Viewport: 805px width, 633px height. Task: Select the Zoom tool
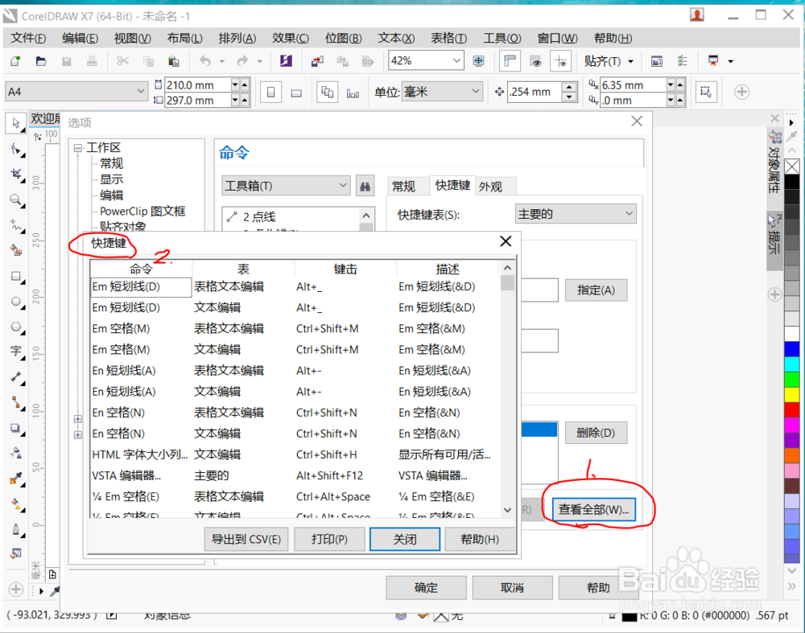pyautogui.click(x=16, y=199)
